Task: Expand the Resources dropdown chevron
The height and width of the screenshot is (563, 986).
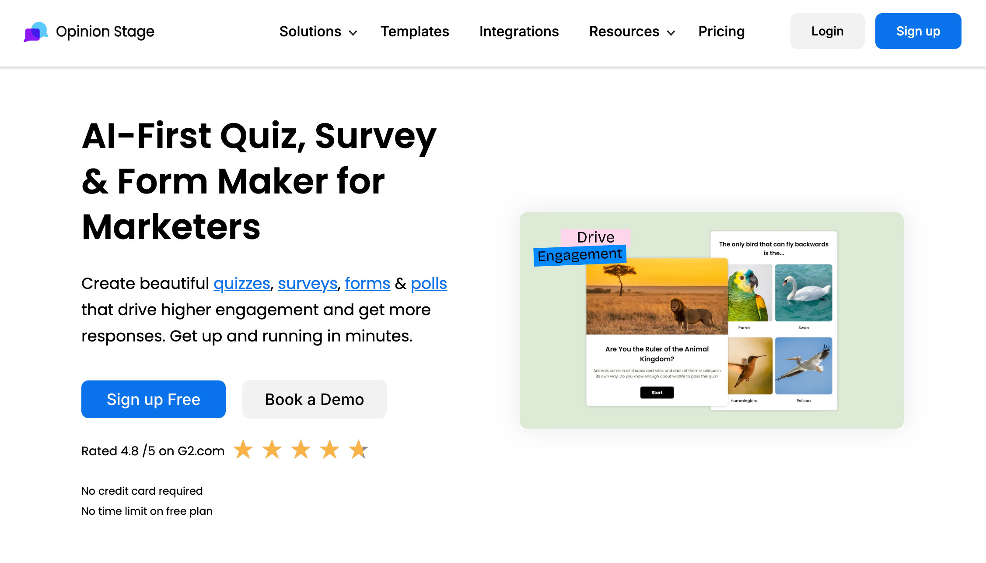Action: pos(671,33)
